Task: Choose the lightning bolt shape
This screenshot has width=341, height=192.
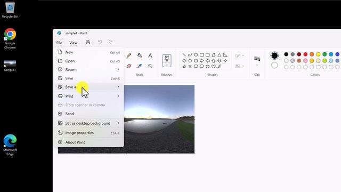Action: click(219, 66)
